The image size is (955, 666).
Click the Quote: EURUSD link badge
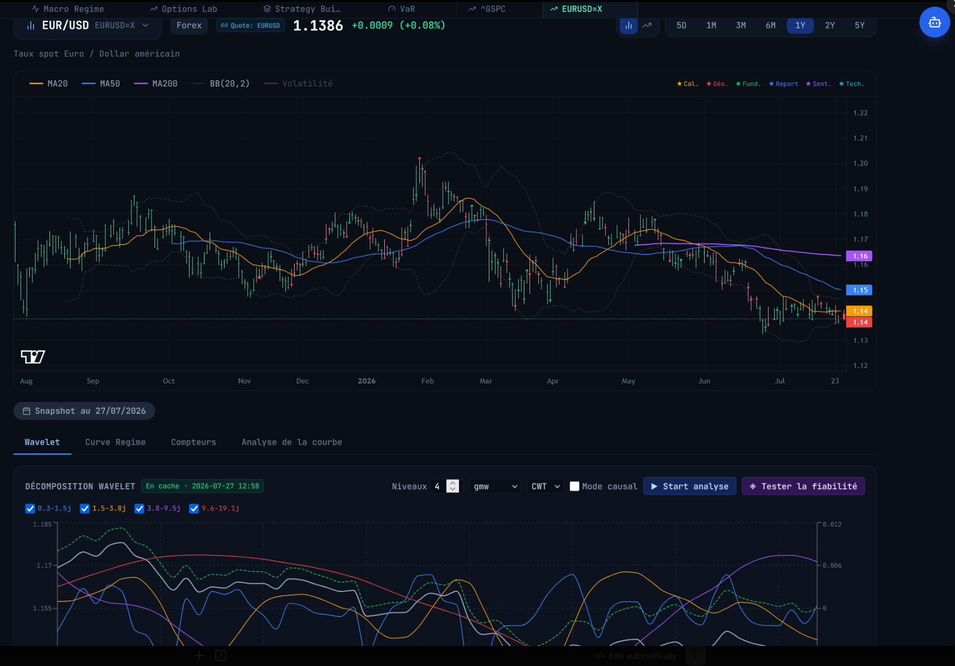pos(250,25)
